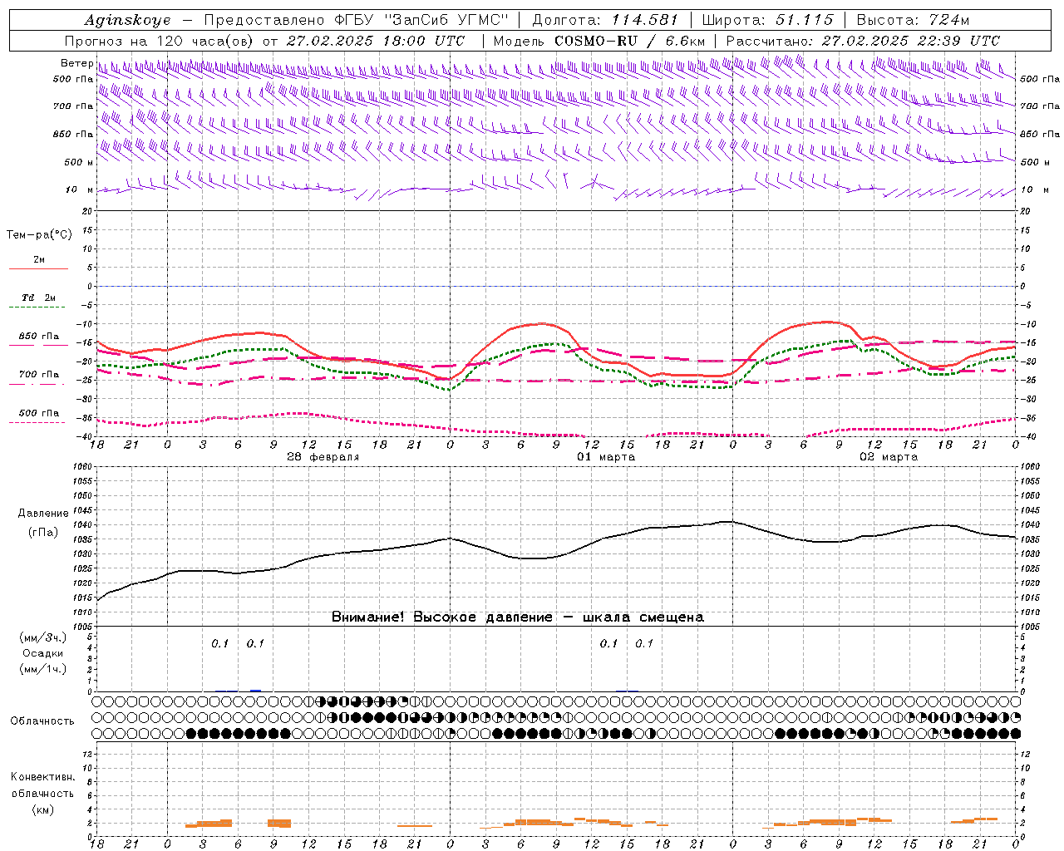Click the Aginskoye station title
Image resolution: width=1064 pixels, height=851 pixels.
[x=127, y=20]
